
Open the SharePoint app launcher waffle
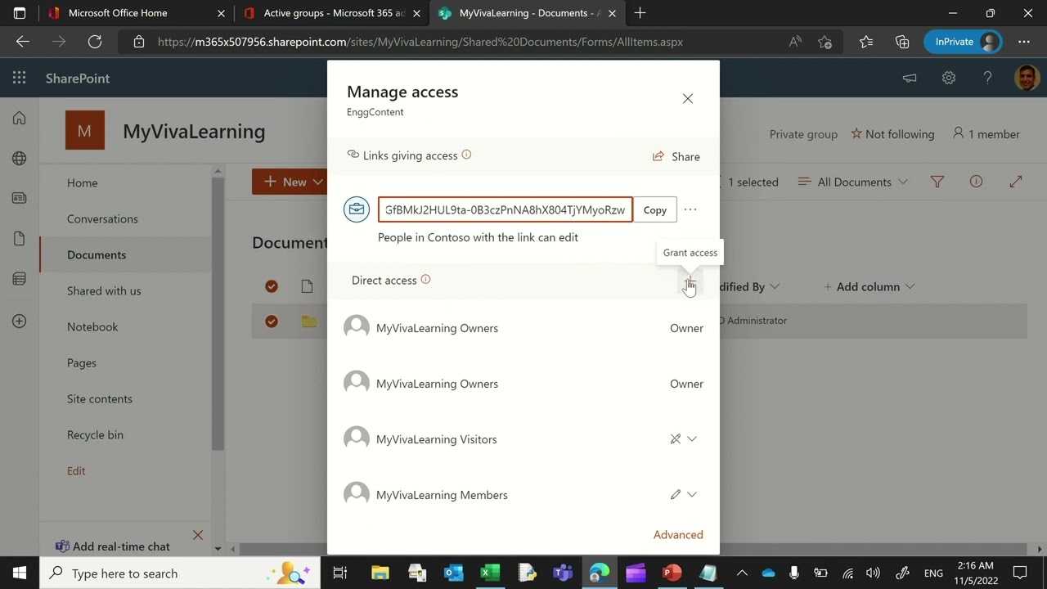click(19, 78)
